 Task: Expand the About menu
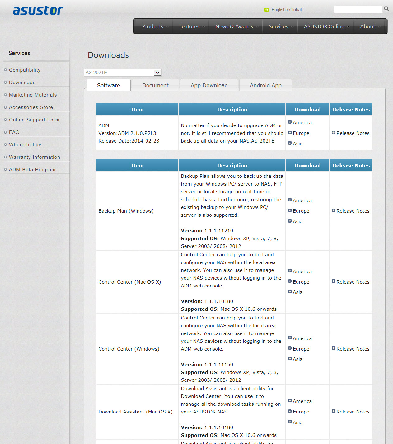coord(370,26)
